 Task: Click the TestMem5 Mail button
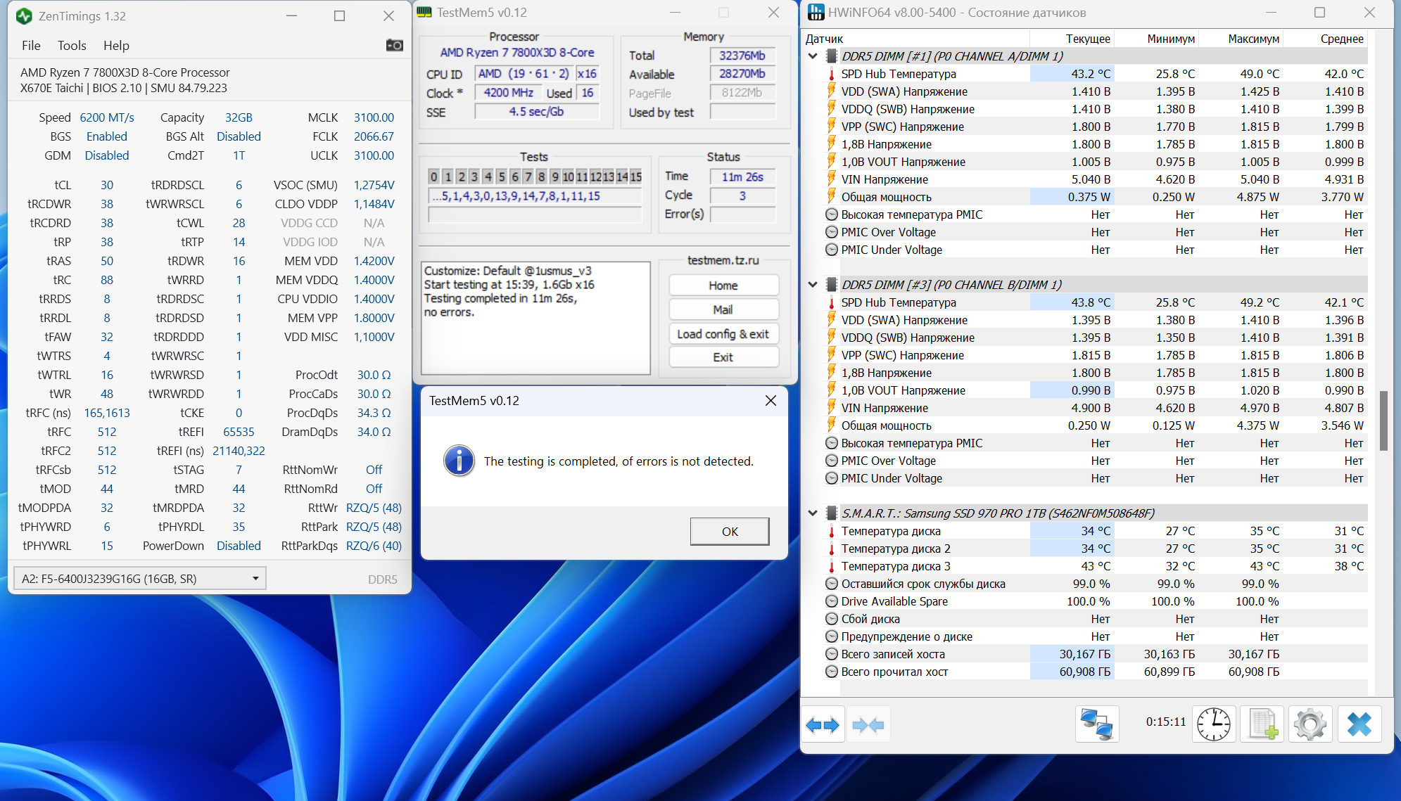pos(723,309)
